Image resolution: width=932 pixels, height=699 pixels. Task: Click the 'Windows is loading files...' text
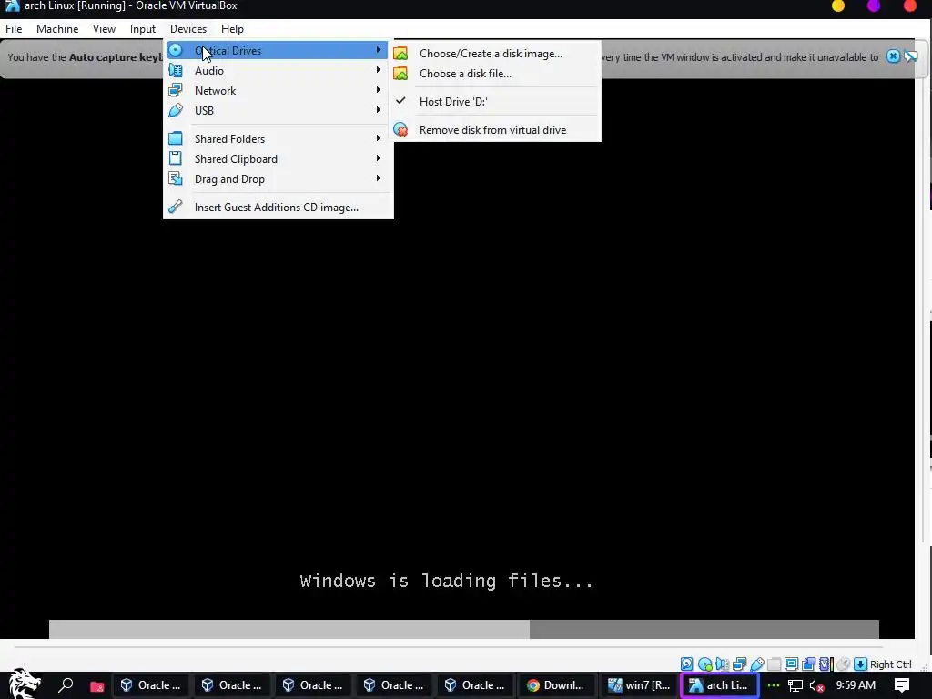446,581
